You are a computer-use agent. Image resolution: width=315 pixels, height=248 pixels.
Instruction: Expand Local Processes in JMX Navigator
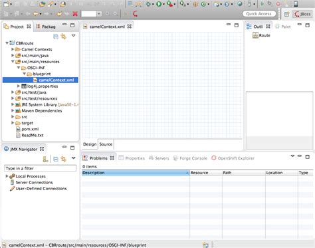pos(7,176)
